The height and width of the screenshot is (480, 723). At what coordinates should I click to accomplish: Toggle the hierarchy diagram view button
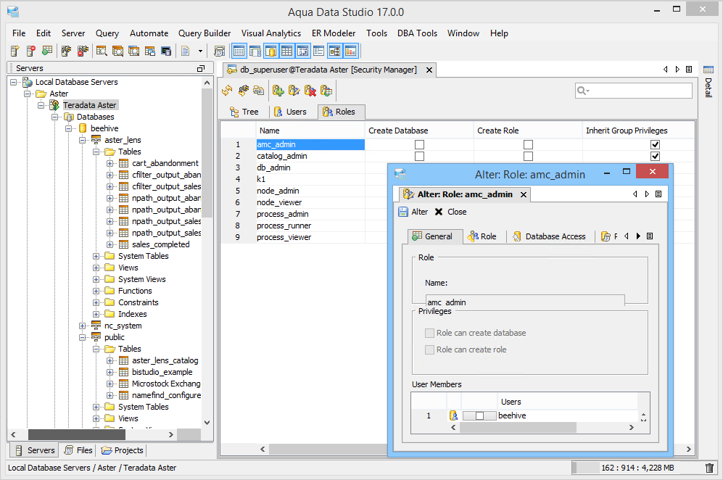(335, 51)
